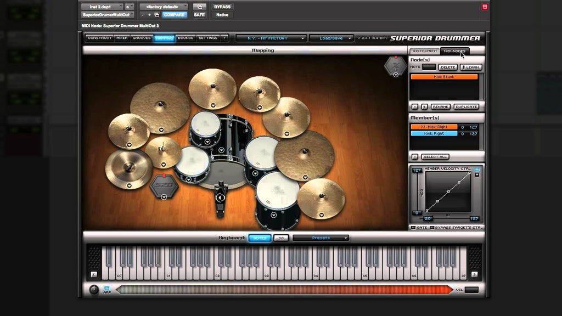Click the Duplicate button

click(467, 107)
